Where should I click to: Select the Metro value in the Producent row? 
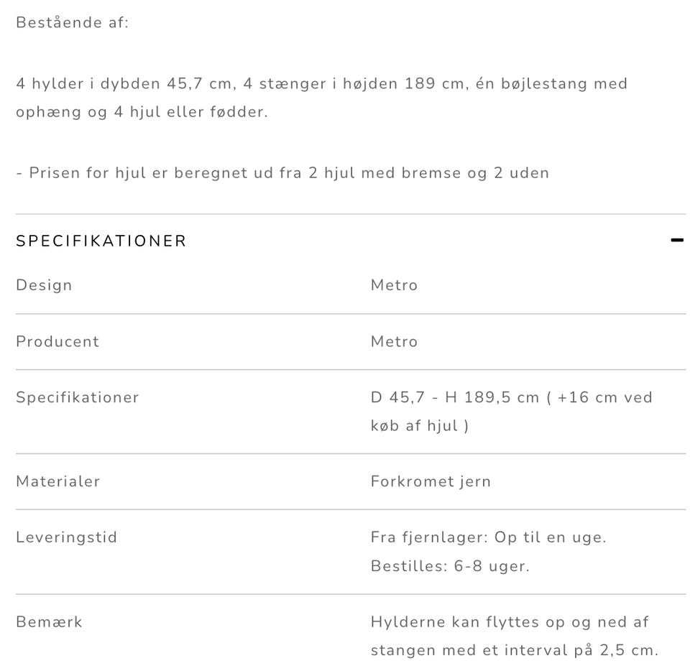point(394,341)
